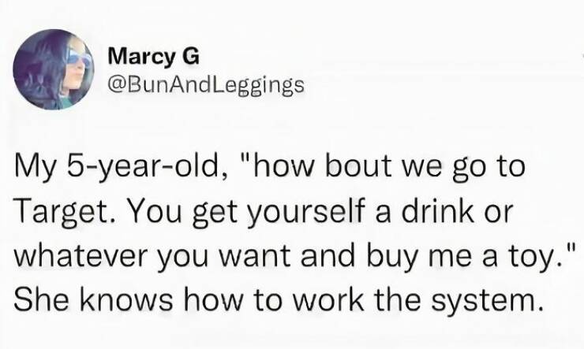Click the cropped more-options dot at right edge
This screenshot has width=584, height=349.
point(582,55)
